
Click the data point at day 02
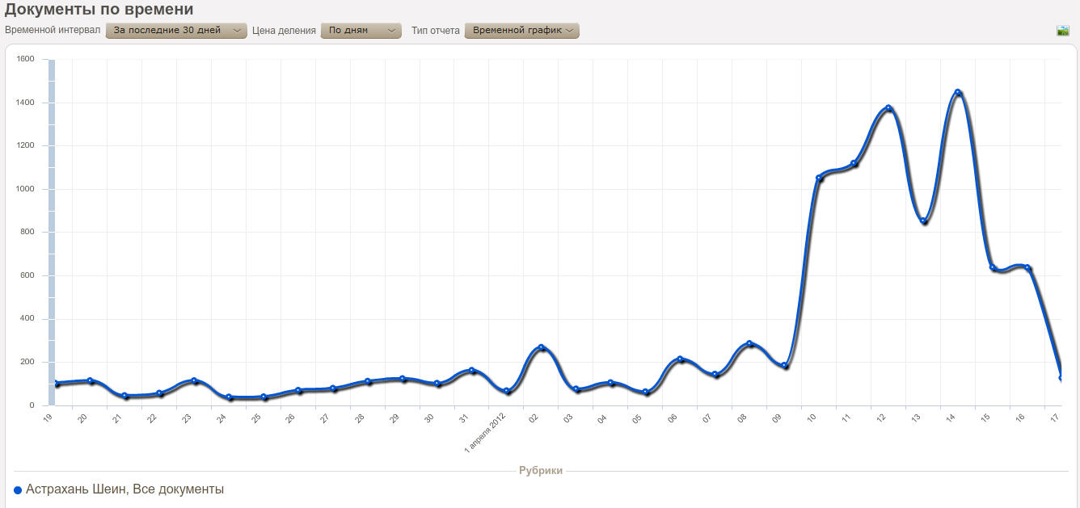[x=542, y=347]
